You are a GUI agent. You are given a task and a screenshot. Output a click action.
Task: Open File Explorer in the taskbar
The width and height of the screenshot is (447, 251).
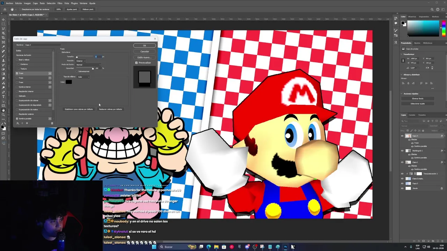(216, 247)
